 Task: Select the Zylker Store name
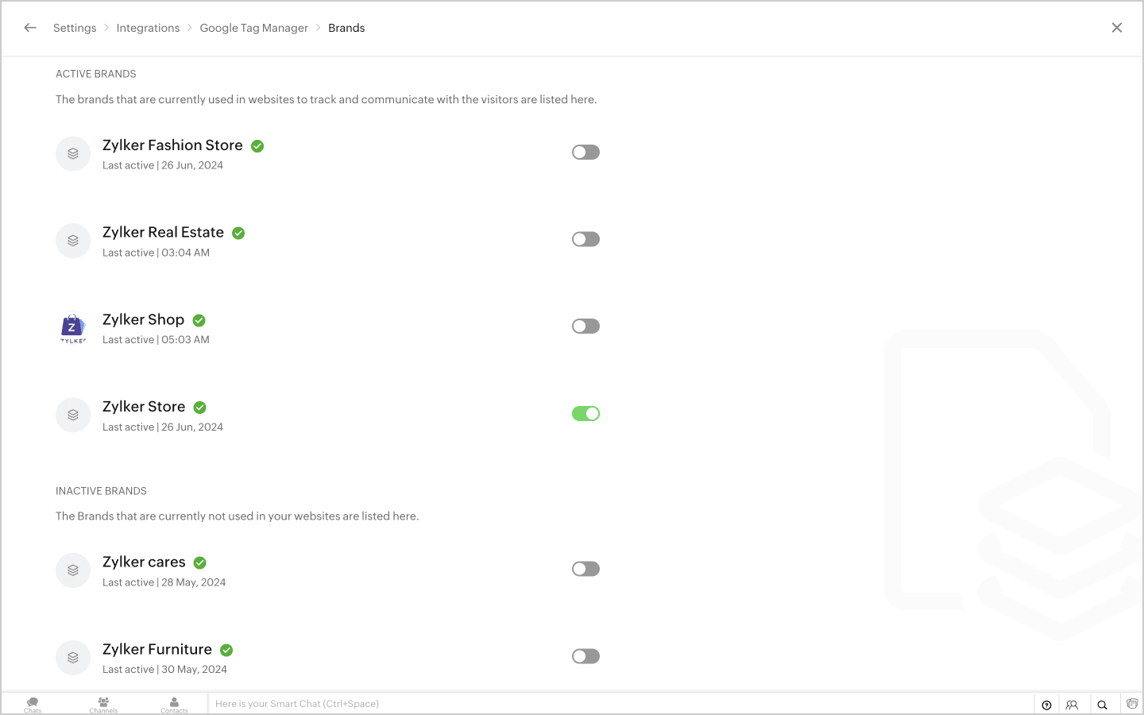[144, 407]
